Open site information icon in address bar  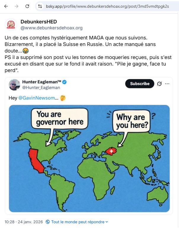pos(40,6)
